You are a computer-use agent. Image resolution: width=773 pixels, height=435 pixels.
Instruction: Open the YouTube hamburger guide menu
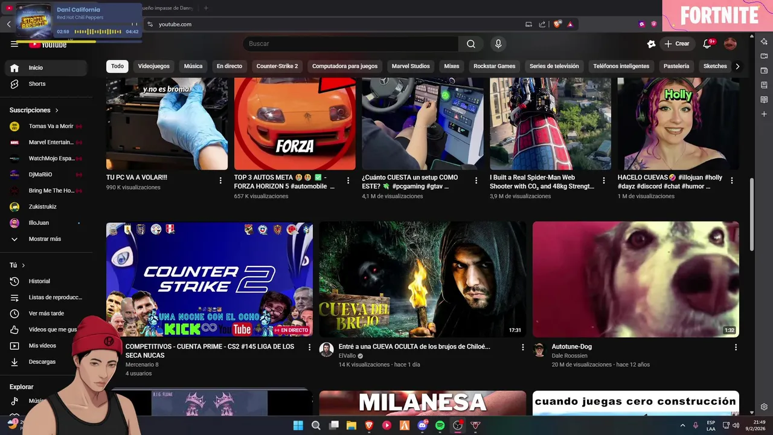(14, 44)
